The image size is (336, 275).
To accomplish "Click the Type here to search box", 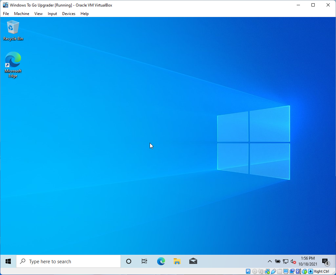I will pos(68,261).
